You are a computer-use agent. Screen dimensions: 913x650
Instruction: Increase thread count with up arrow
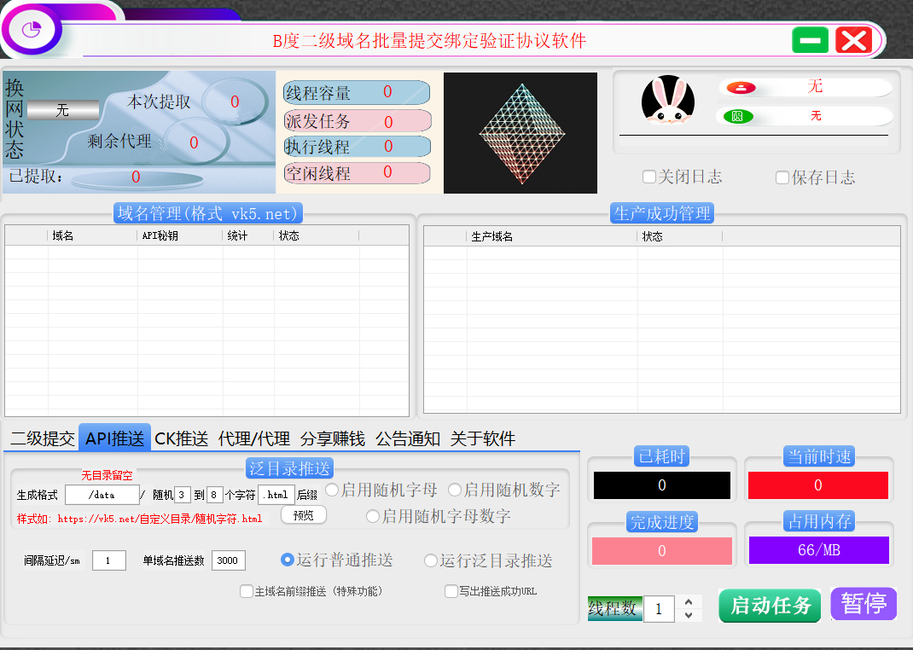tap(689, 601)
